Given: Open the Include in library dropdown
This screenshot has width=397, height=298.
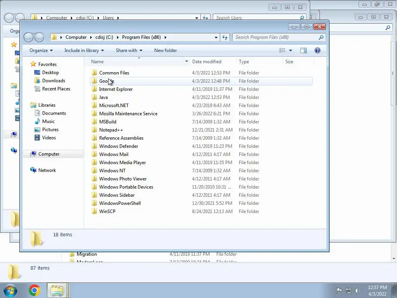Looking at the screenshot, I should tap(84, 50).
